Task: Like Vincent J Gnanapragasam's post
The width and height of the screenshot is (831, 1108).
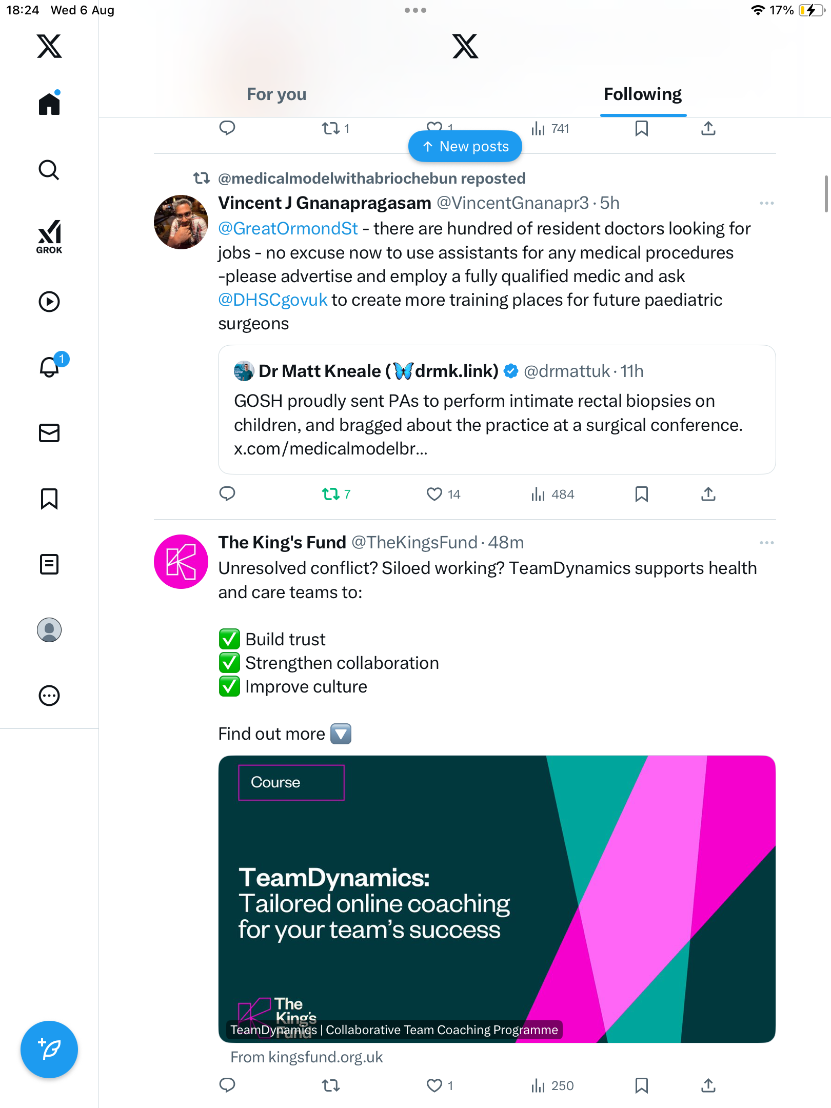Action: point(434,494)
